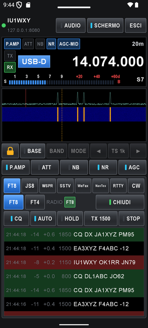Tap the green connection status dot
This screenshot has height=328, width=148.
click(4, 25)
